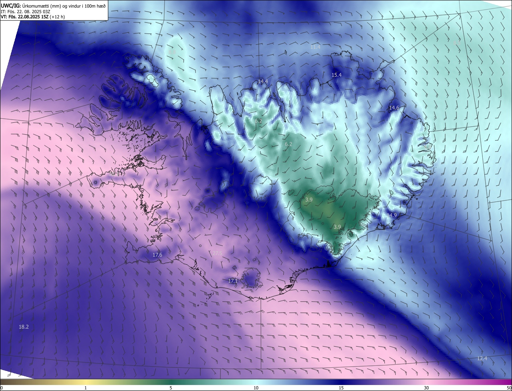Select the 12.4 value label on the map
Image resolution: width=512 pixels, height=391 pixels.
click(x=482, y=359)
